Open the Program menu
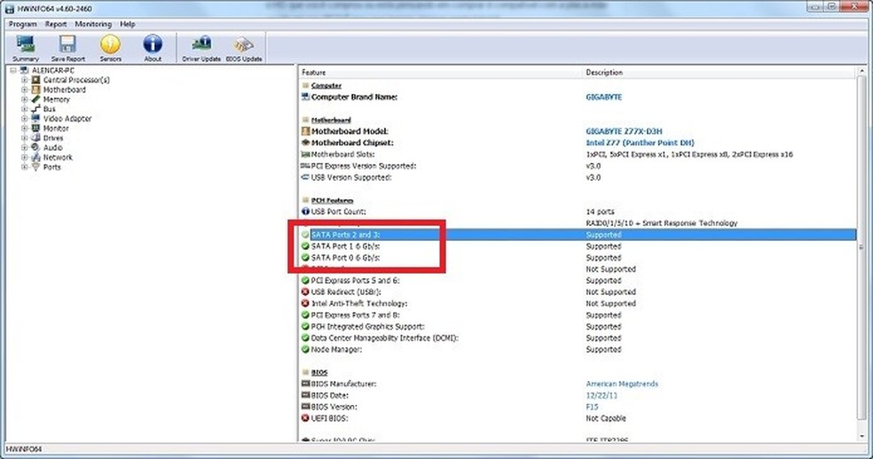The image size is (873, 459). click(23, 25)
